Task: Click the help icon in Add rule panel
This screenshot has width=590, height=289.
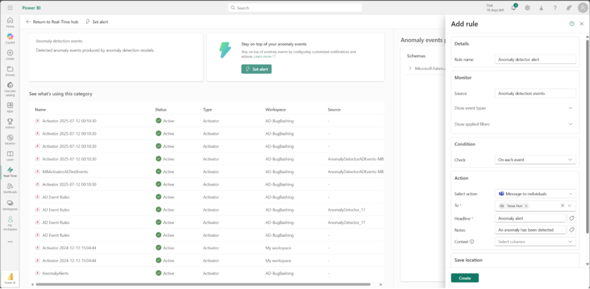Action: click(x=572, y=23)
